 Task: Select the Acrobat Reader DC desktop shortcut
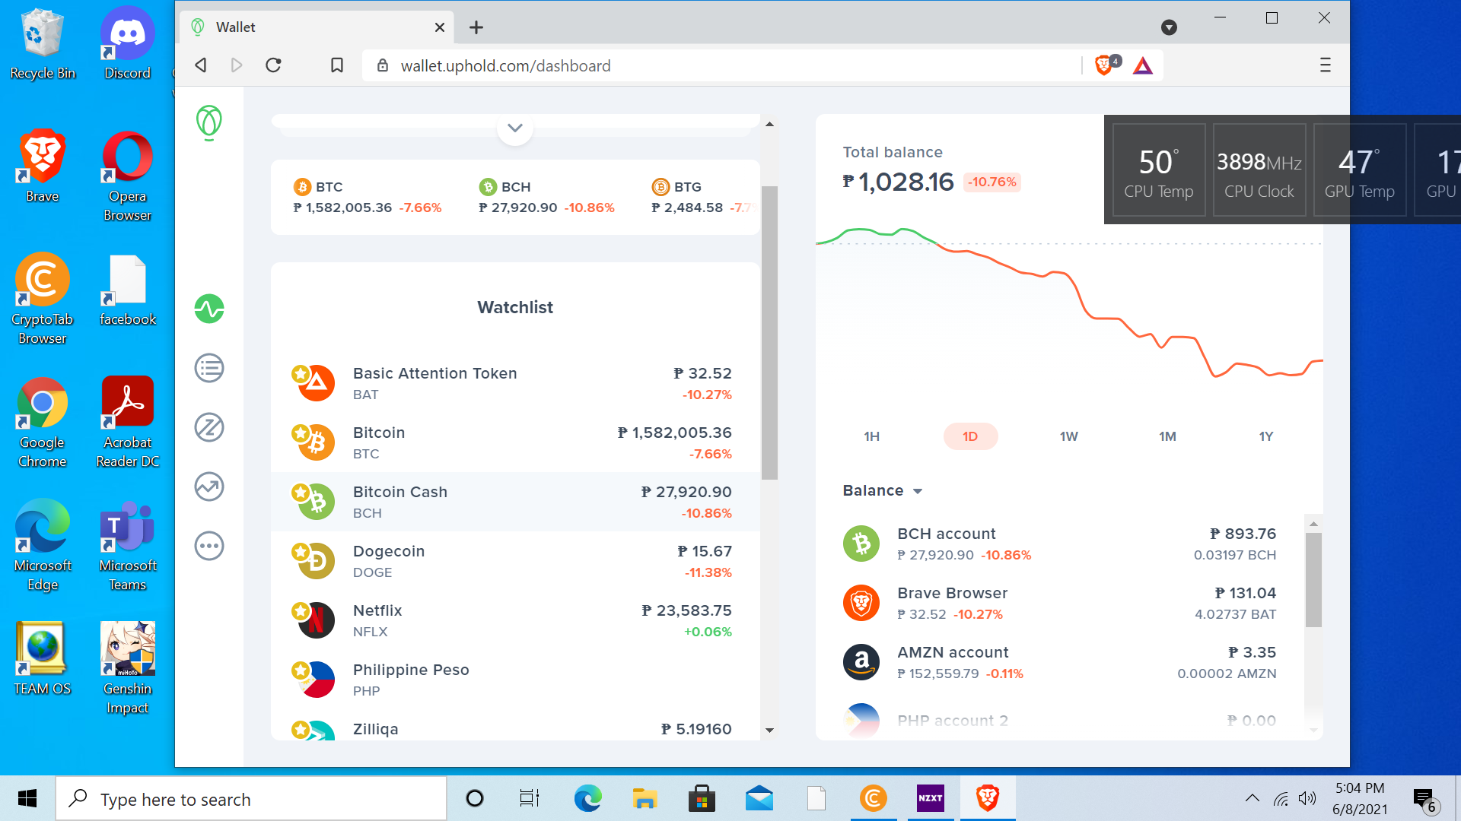[x=128, y=423]
